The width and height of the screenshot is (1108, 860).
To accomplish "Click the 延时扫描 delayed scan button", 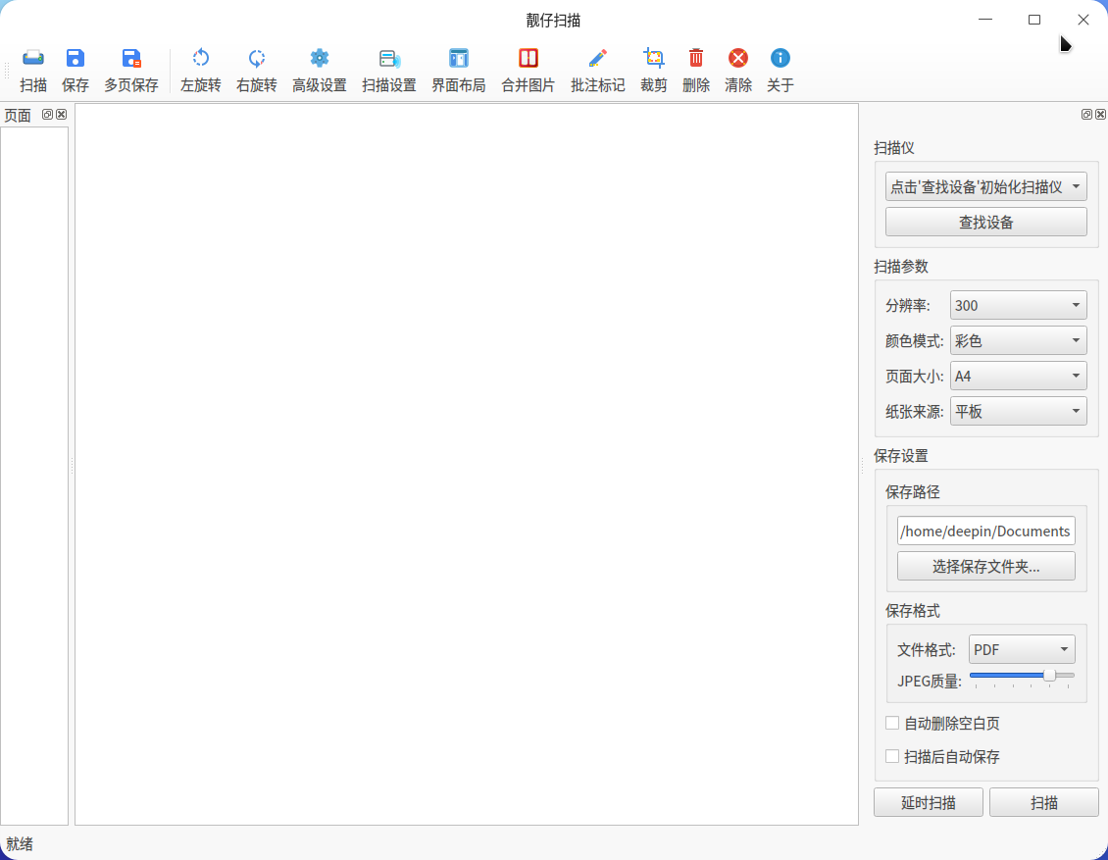I will (929, 802).
